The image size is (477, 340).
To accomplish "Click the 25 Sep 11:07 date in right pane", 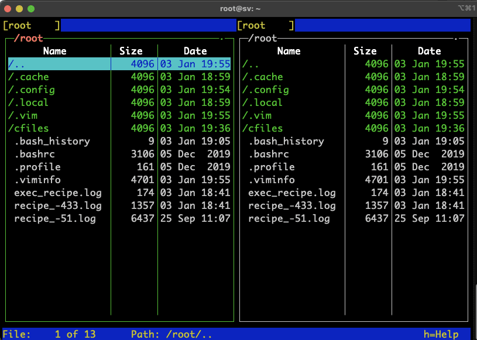I will point(430,218).
